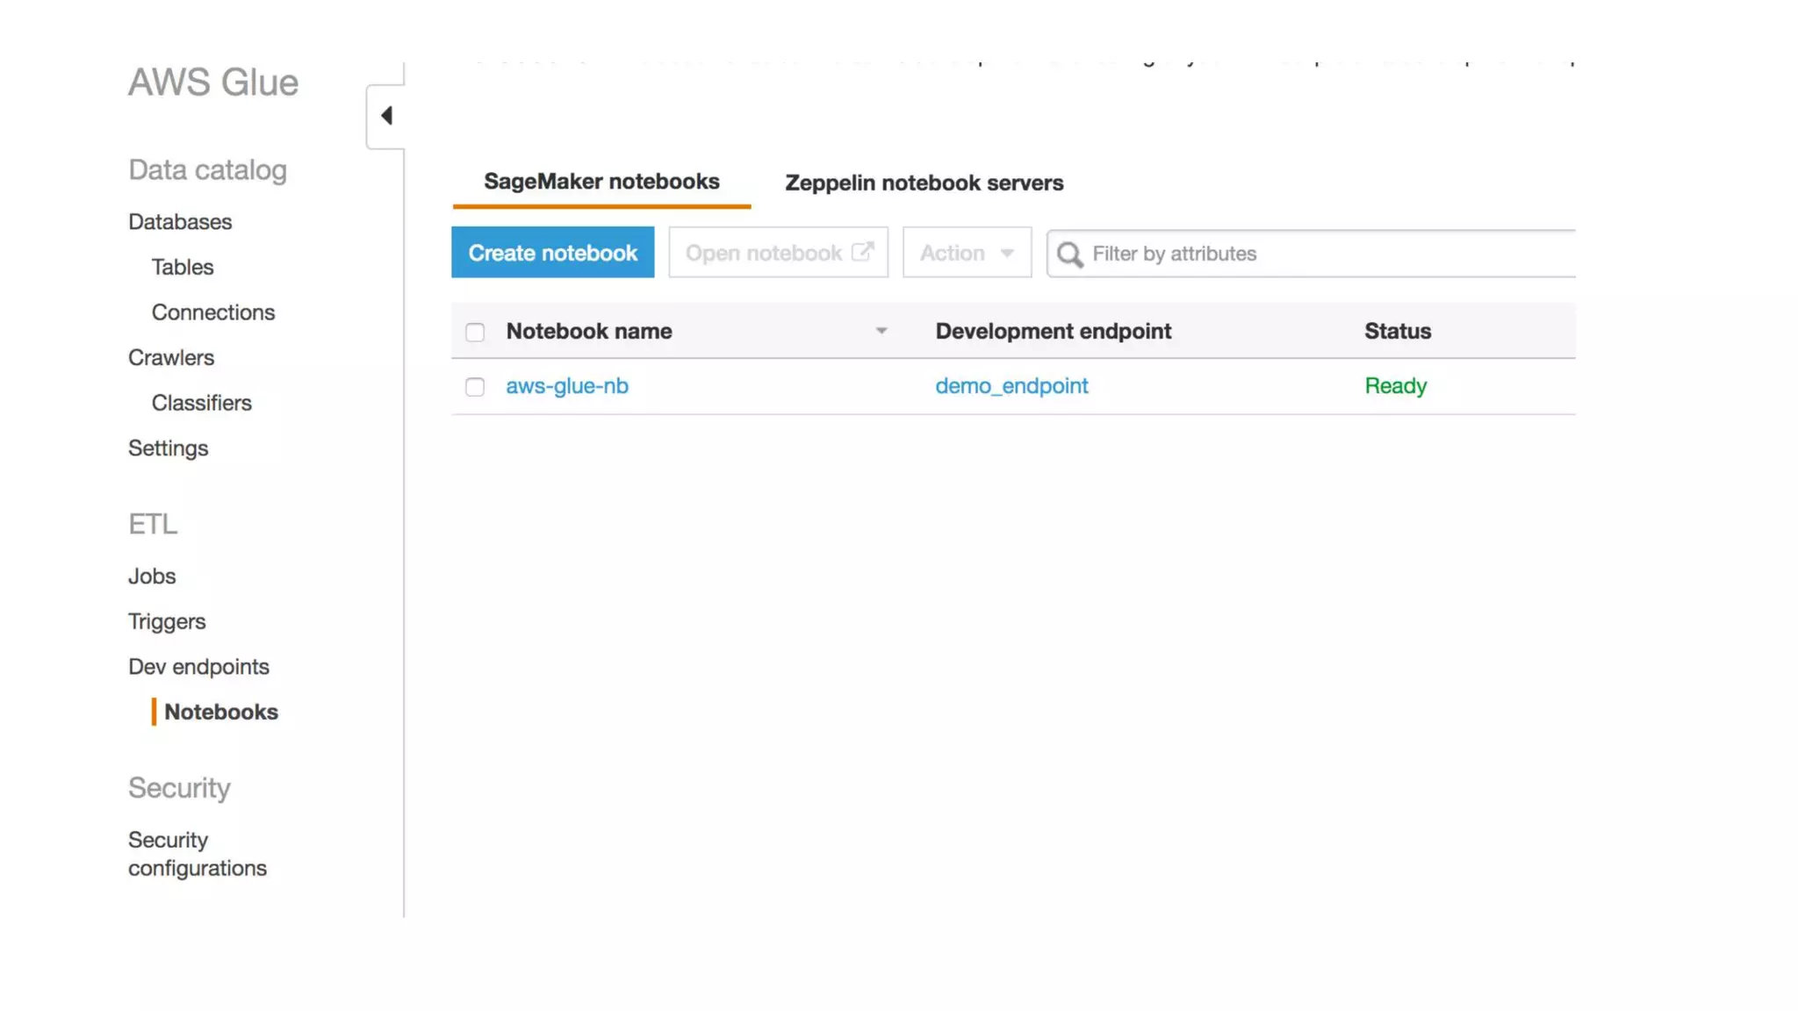Image resolution: width=1798 pixels, height=1011 pixels.
Task: Open the aws-glue-nb notebook link
Action: click(x=567, y=386)
